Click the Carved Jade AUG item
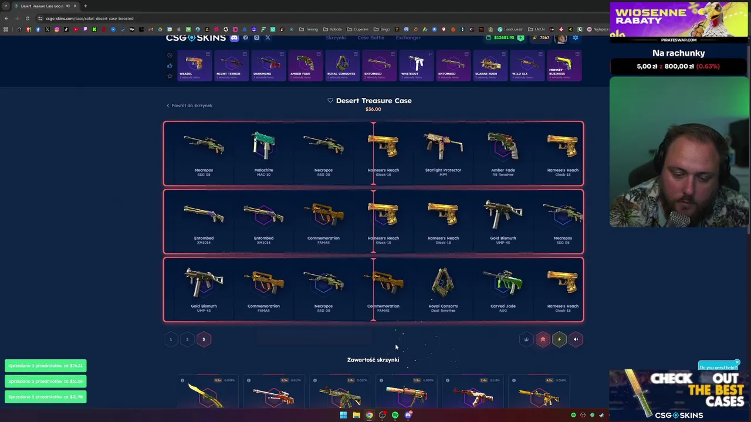Image resolution: width=751 pixels, height=422 pixels. (503, 290)
